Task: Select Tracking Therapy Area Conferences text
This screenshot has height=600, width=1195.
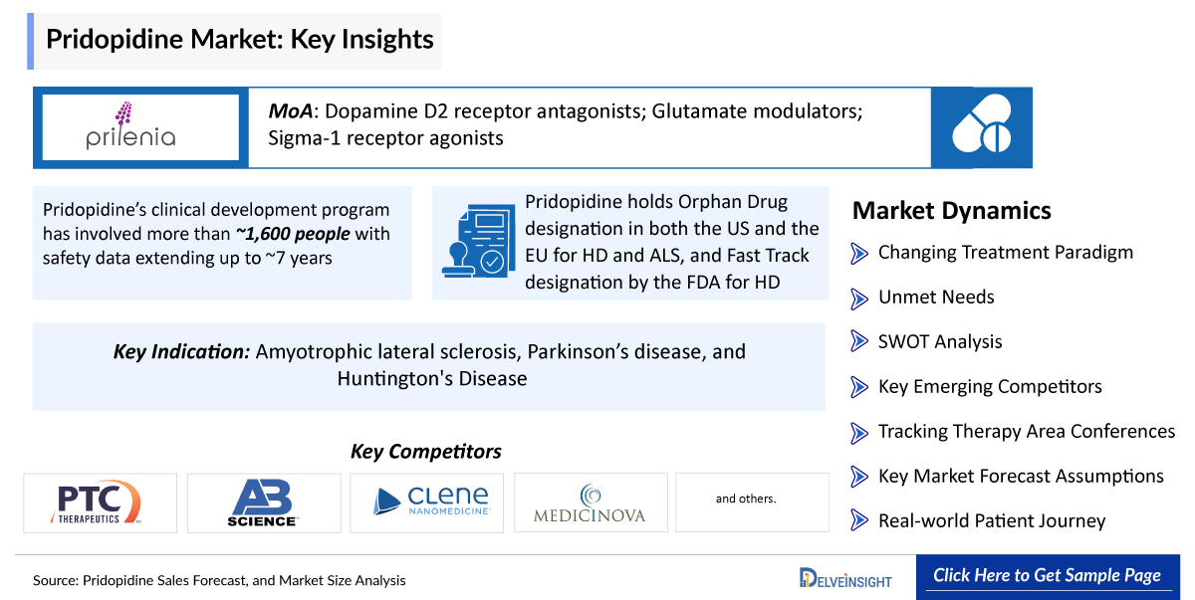Action: pyautogui.click(x=1027, y=432)
